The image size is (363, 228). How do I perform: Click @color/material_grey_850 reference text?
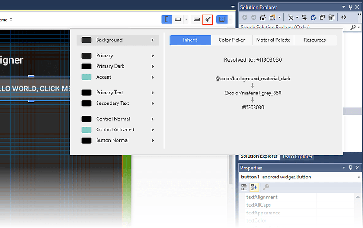(x=253, y=93)
